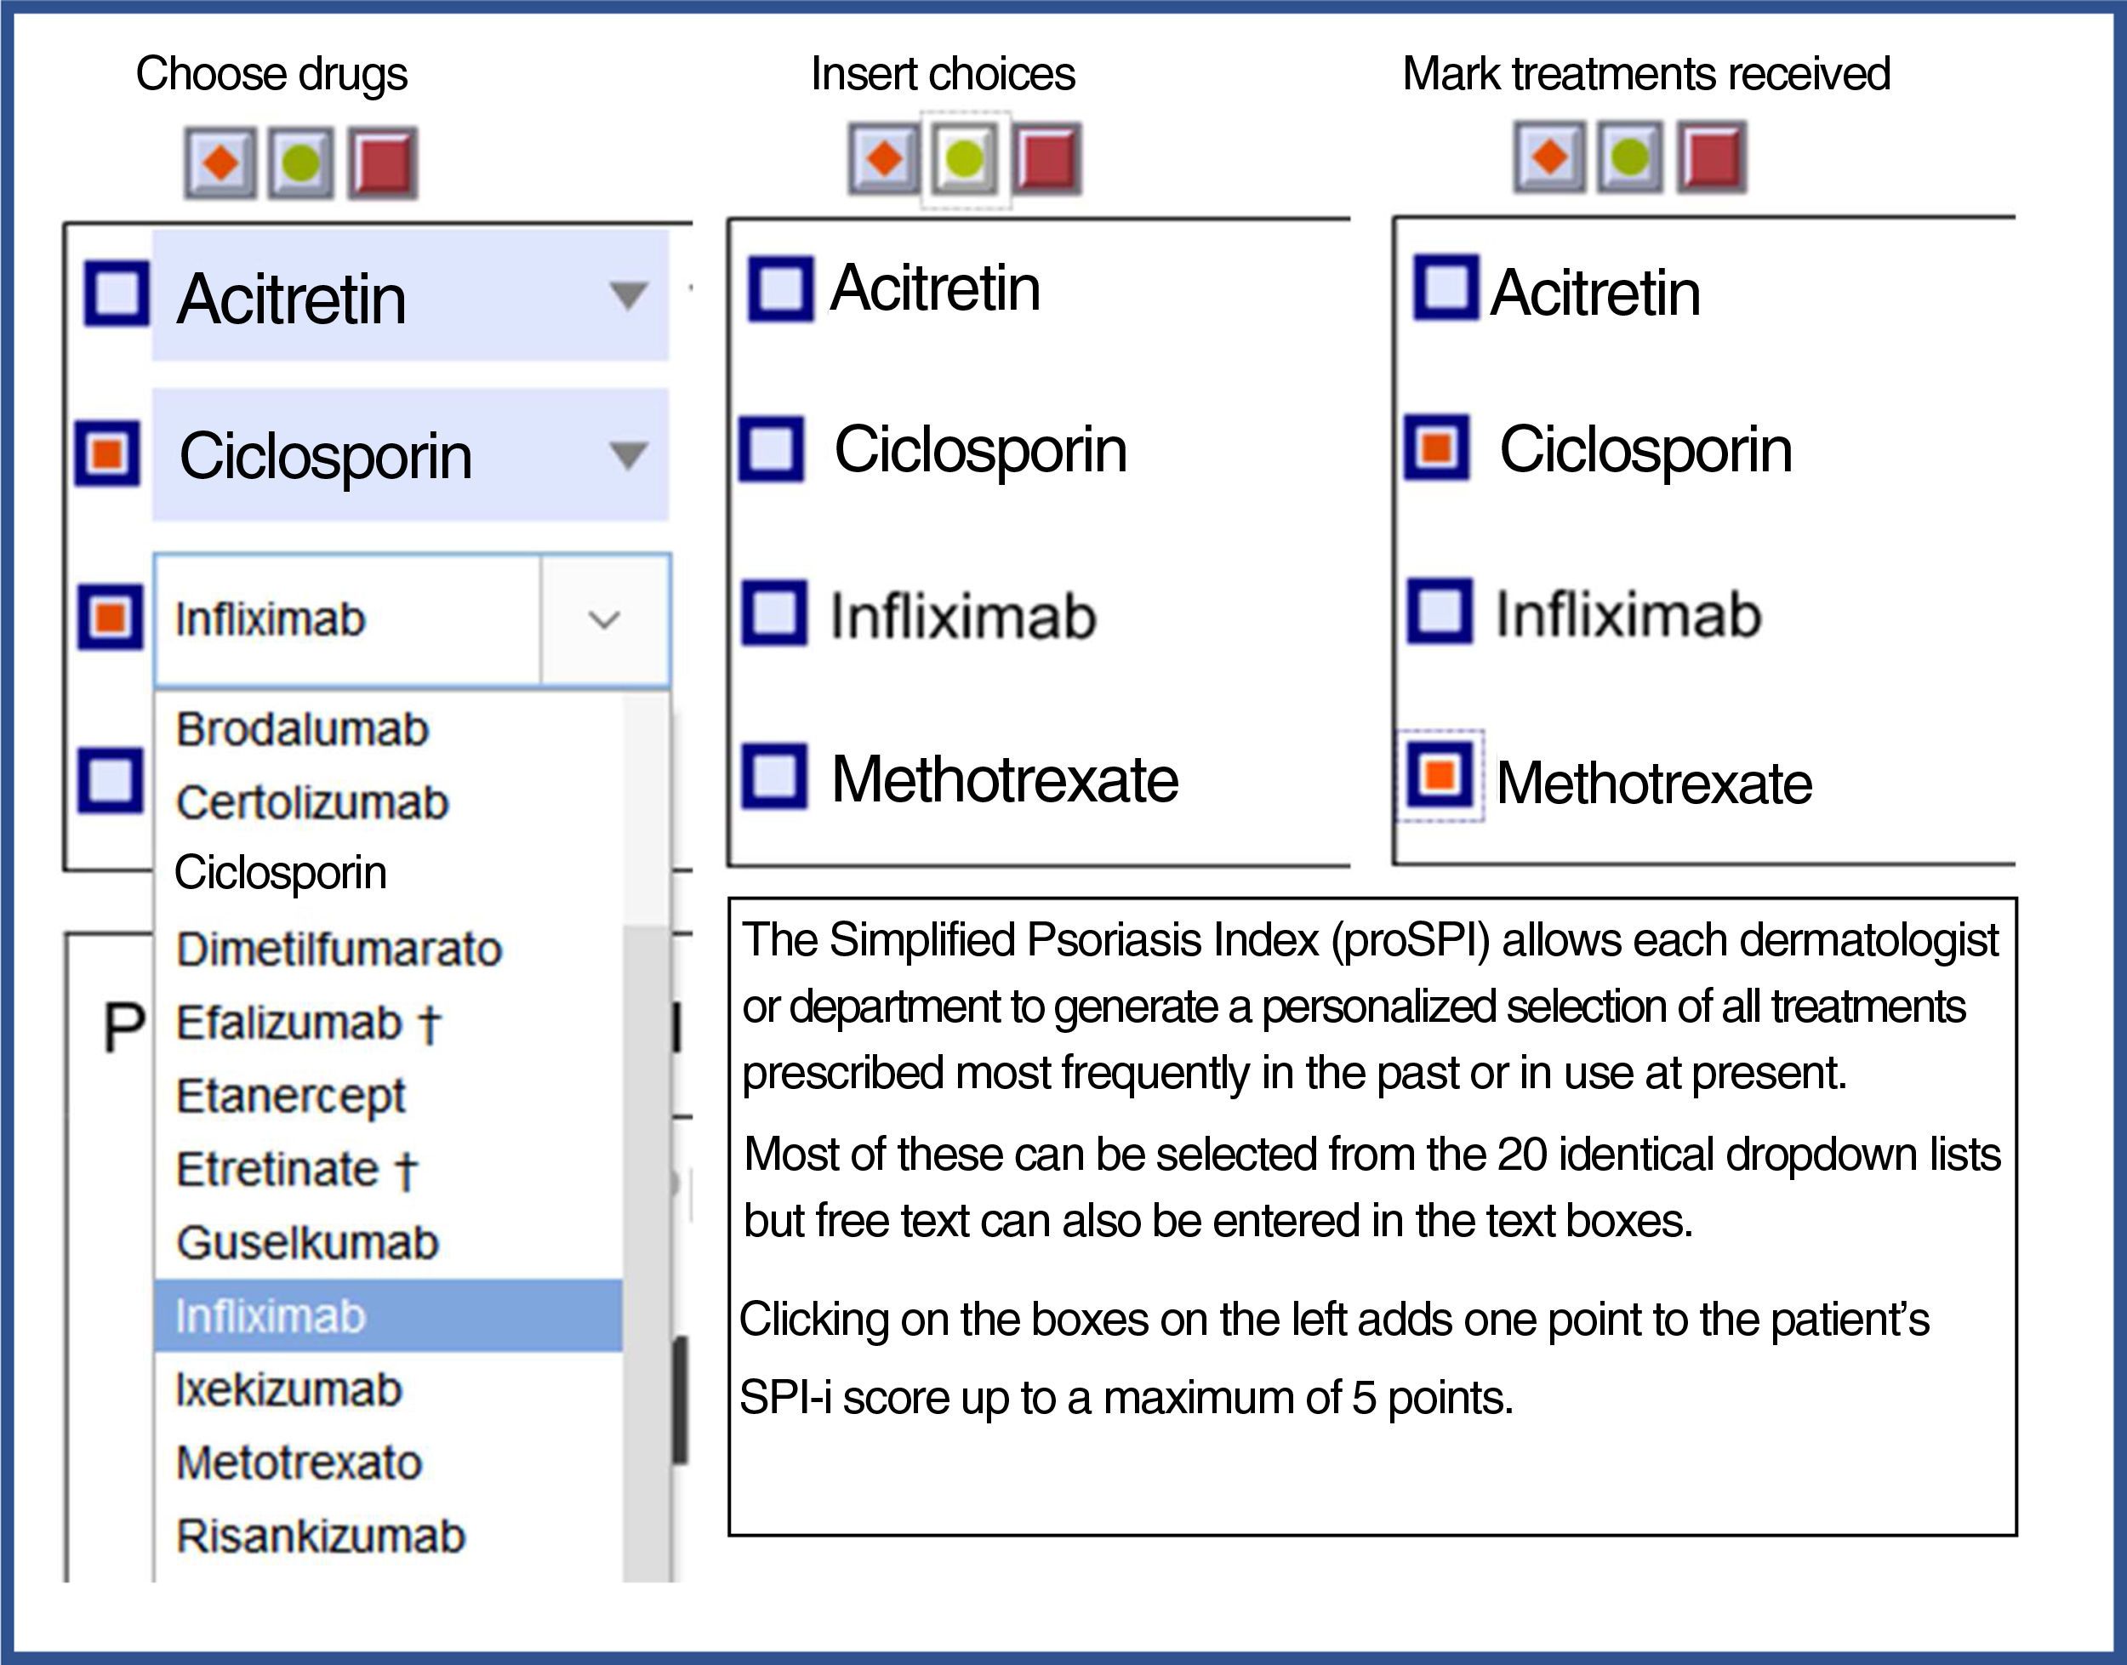The image size is (2127, 1665).
Task: Uncheck Methotrexate box in Mark treatments received
Action: coord(1440,776)
